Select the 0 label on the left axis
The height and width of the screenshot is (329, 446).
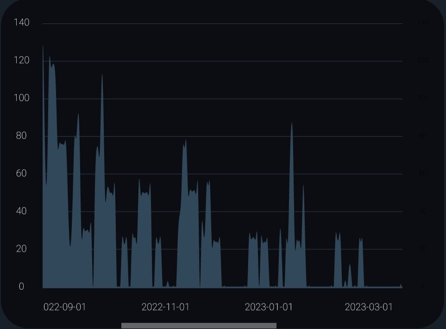21,286
